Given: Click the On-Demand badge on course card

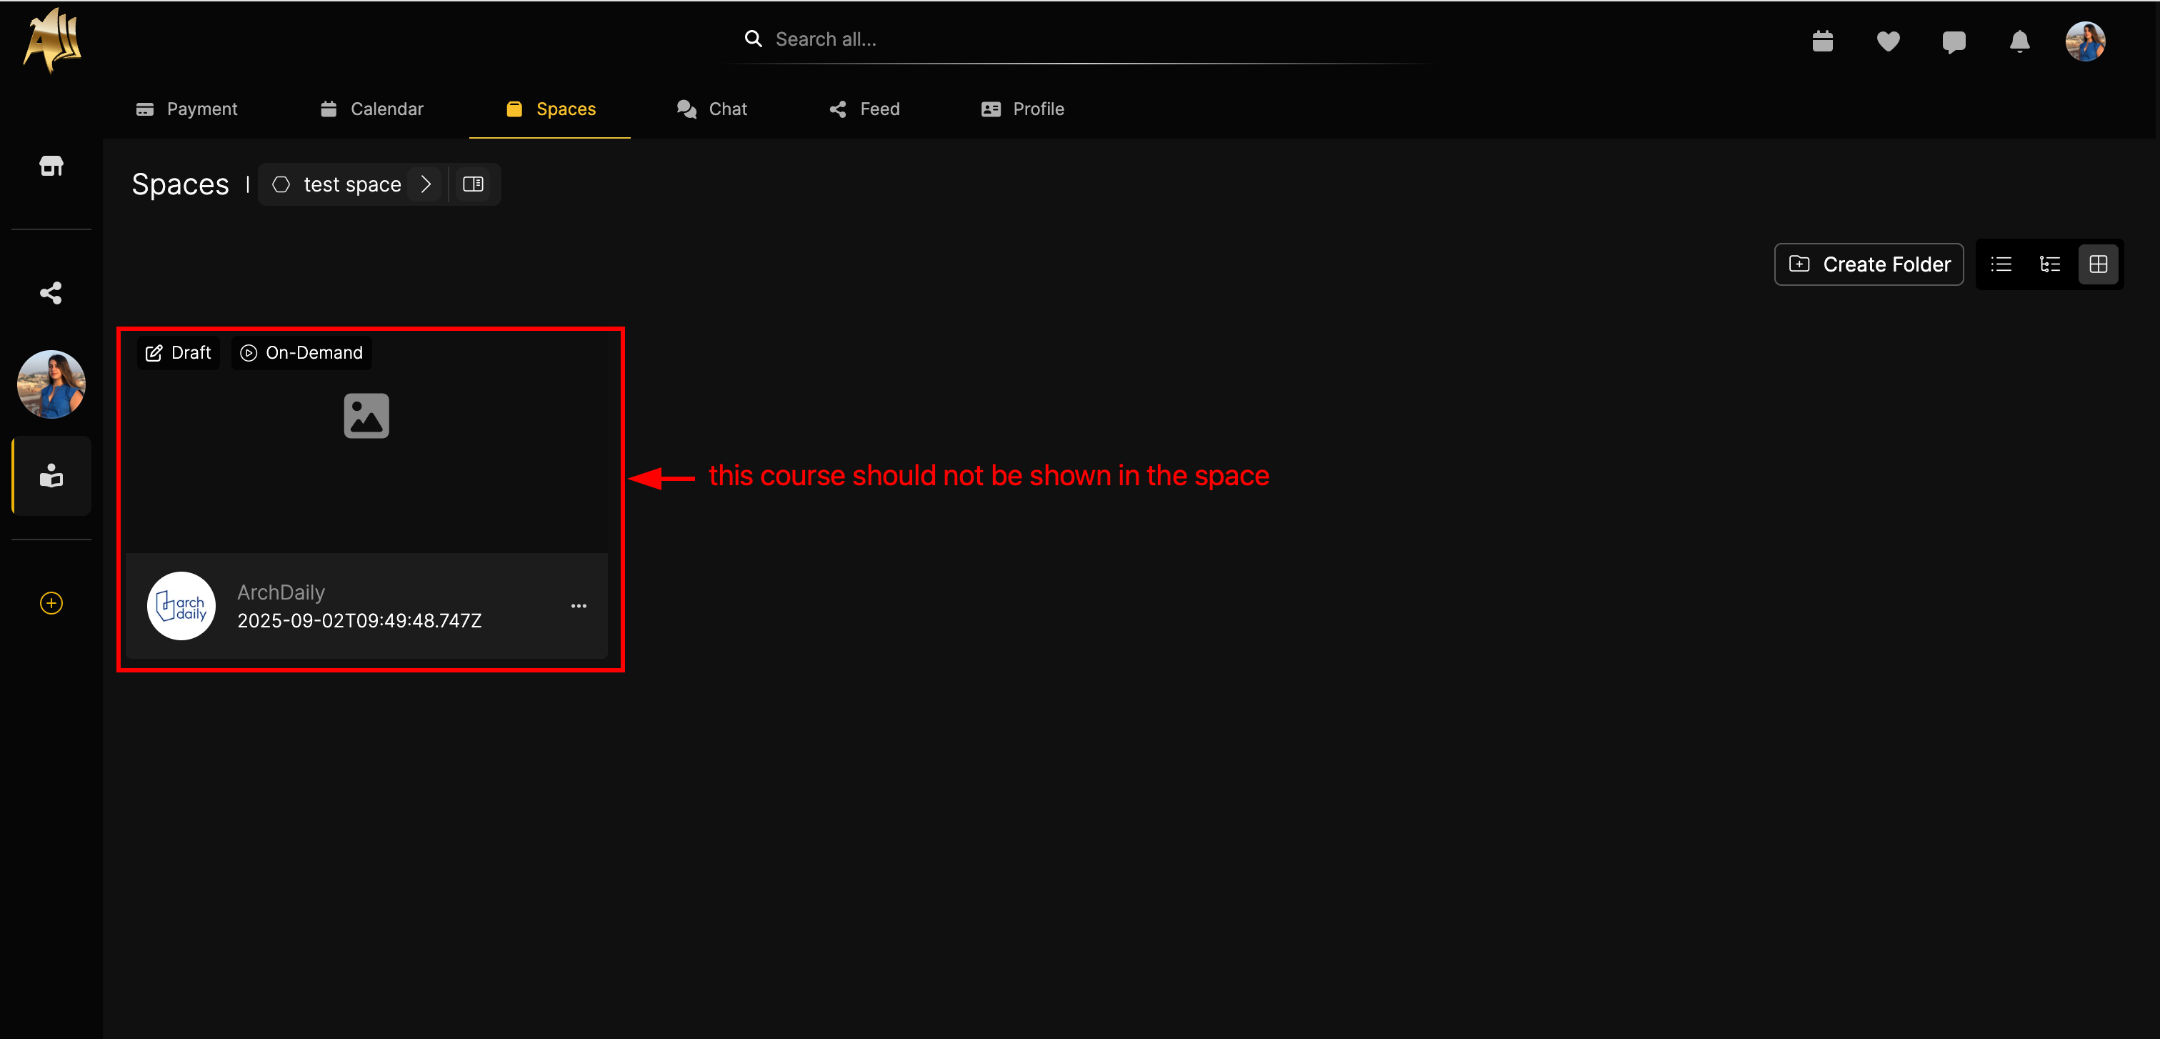Looking at the screenshot, I should tap(302, 353).
